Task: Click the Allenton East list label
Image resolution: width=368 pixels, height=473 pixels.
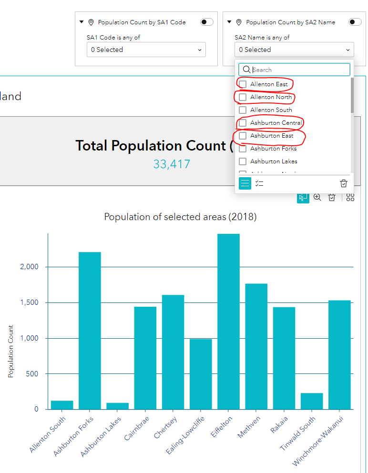Action: click(x=269, y=84)
